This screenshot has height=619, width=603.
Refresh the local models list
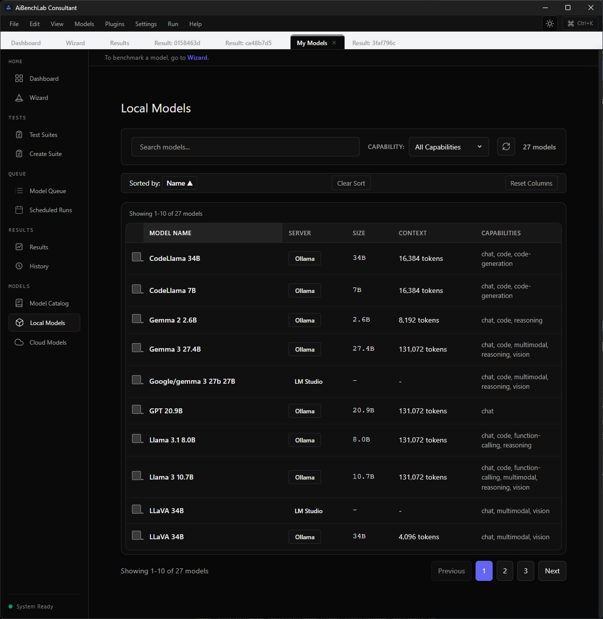coord(506,146)
